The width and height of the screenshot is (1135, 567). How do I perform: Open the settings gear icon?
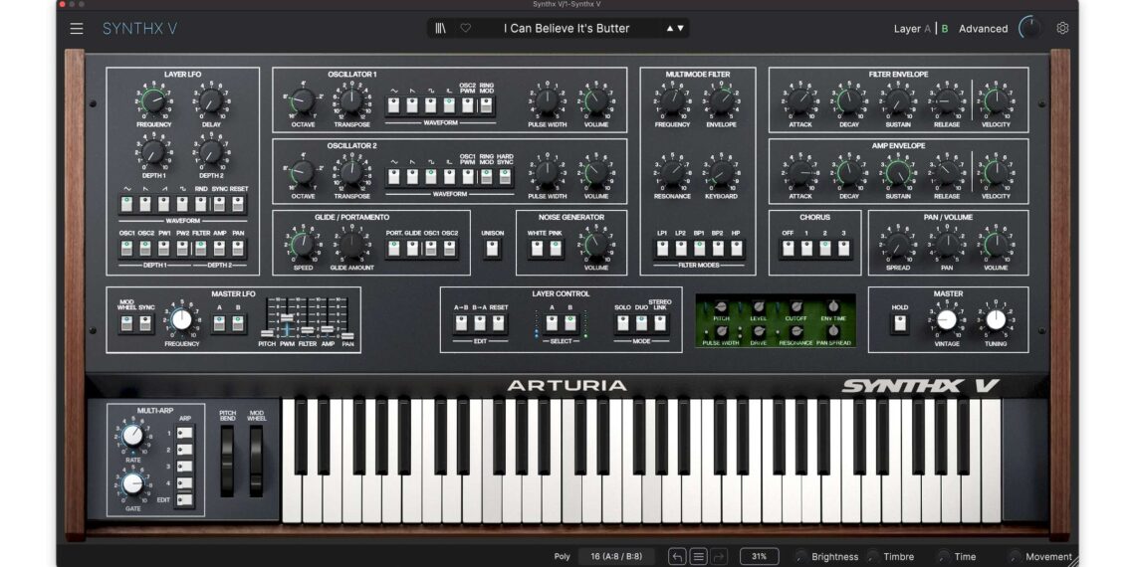[1062, 28]
